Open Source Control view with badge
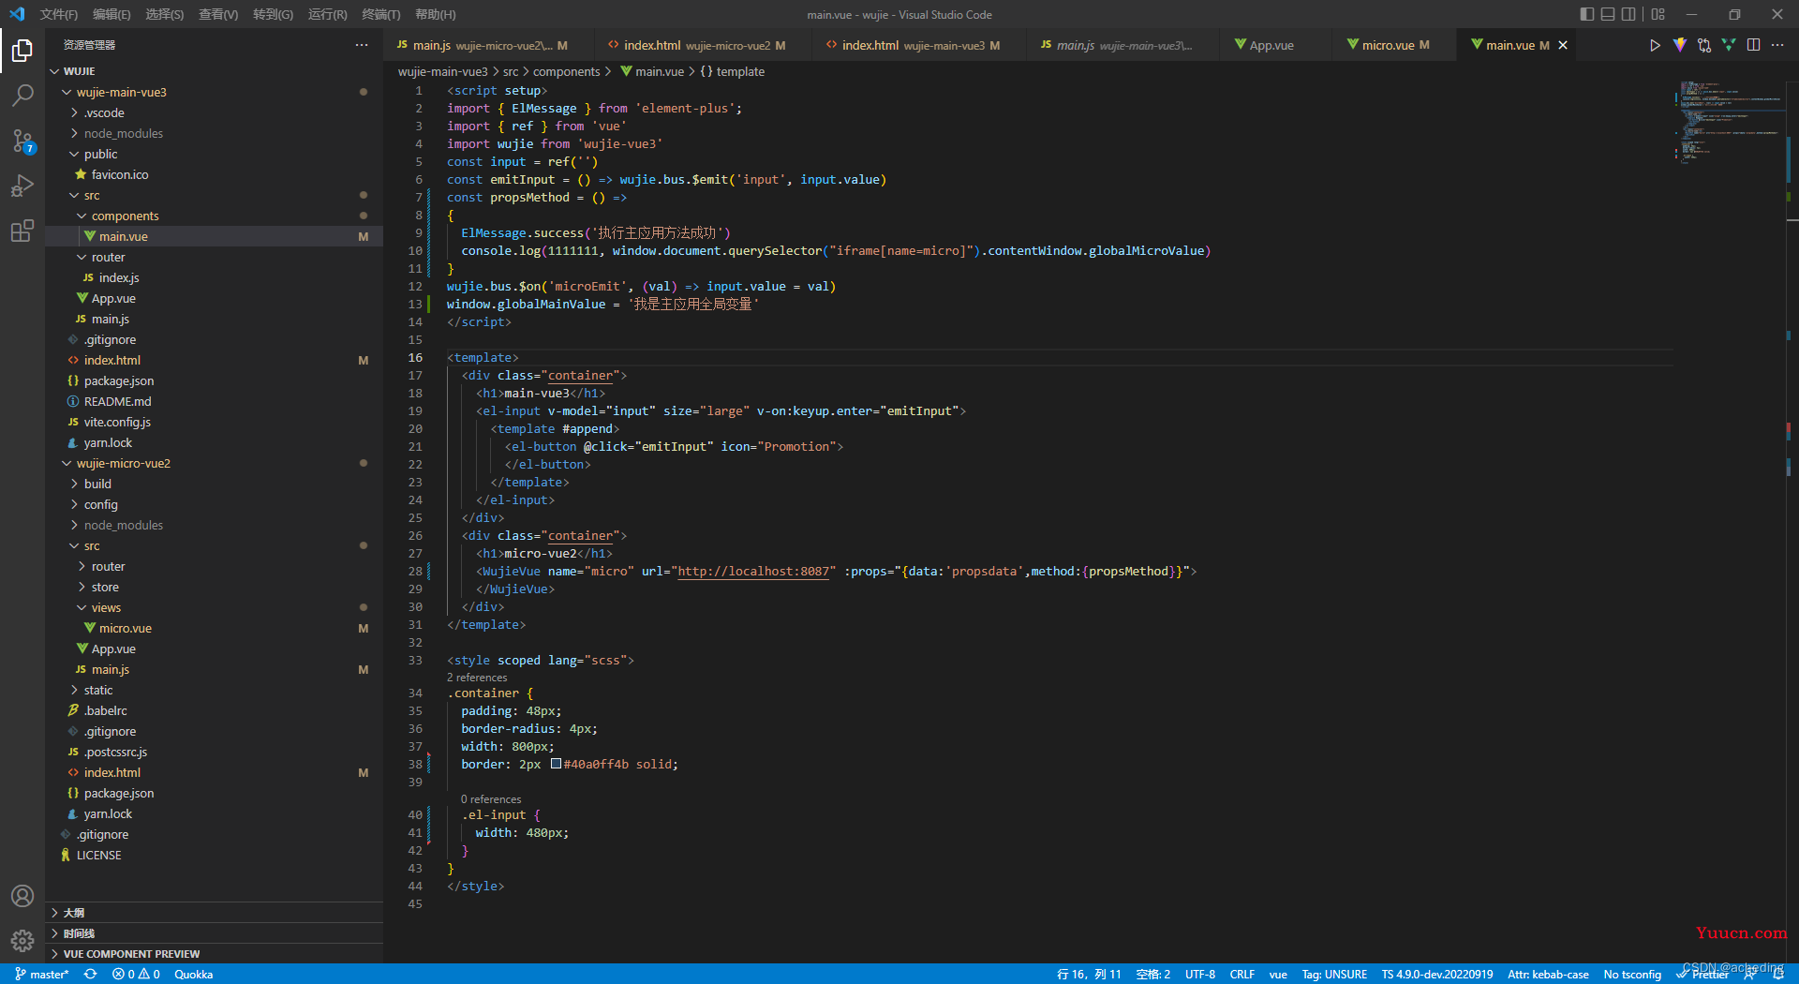 point(22,141)
